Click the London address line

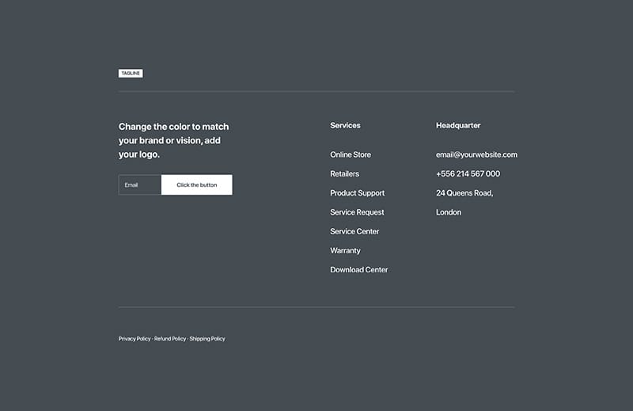click(x=449, y=212)
